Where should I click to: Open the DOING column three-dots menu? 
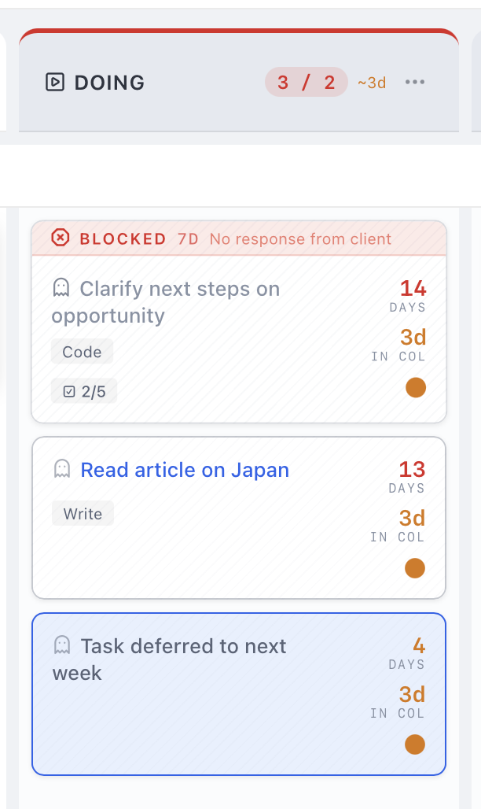414,82
